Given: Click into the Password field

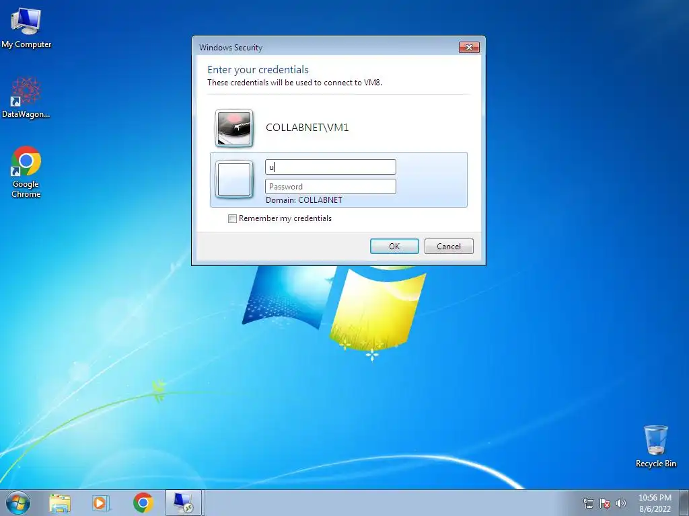Looking at the screenshot, I should point(330,187).
